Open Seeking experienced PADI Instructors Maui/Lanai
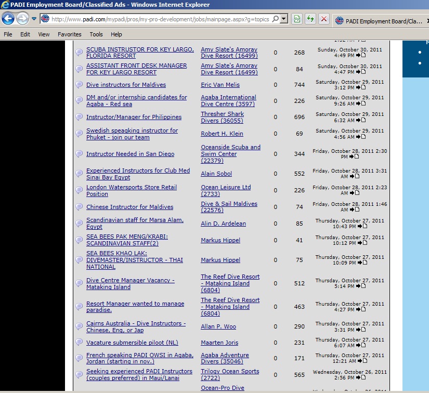Viewport: 429px width, 393px height. coord(139,375)
